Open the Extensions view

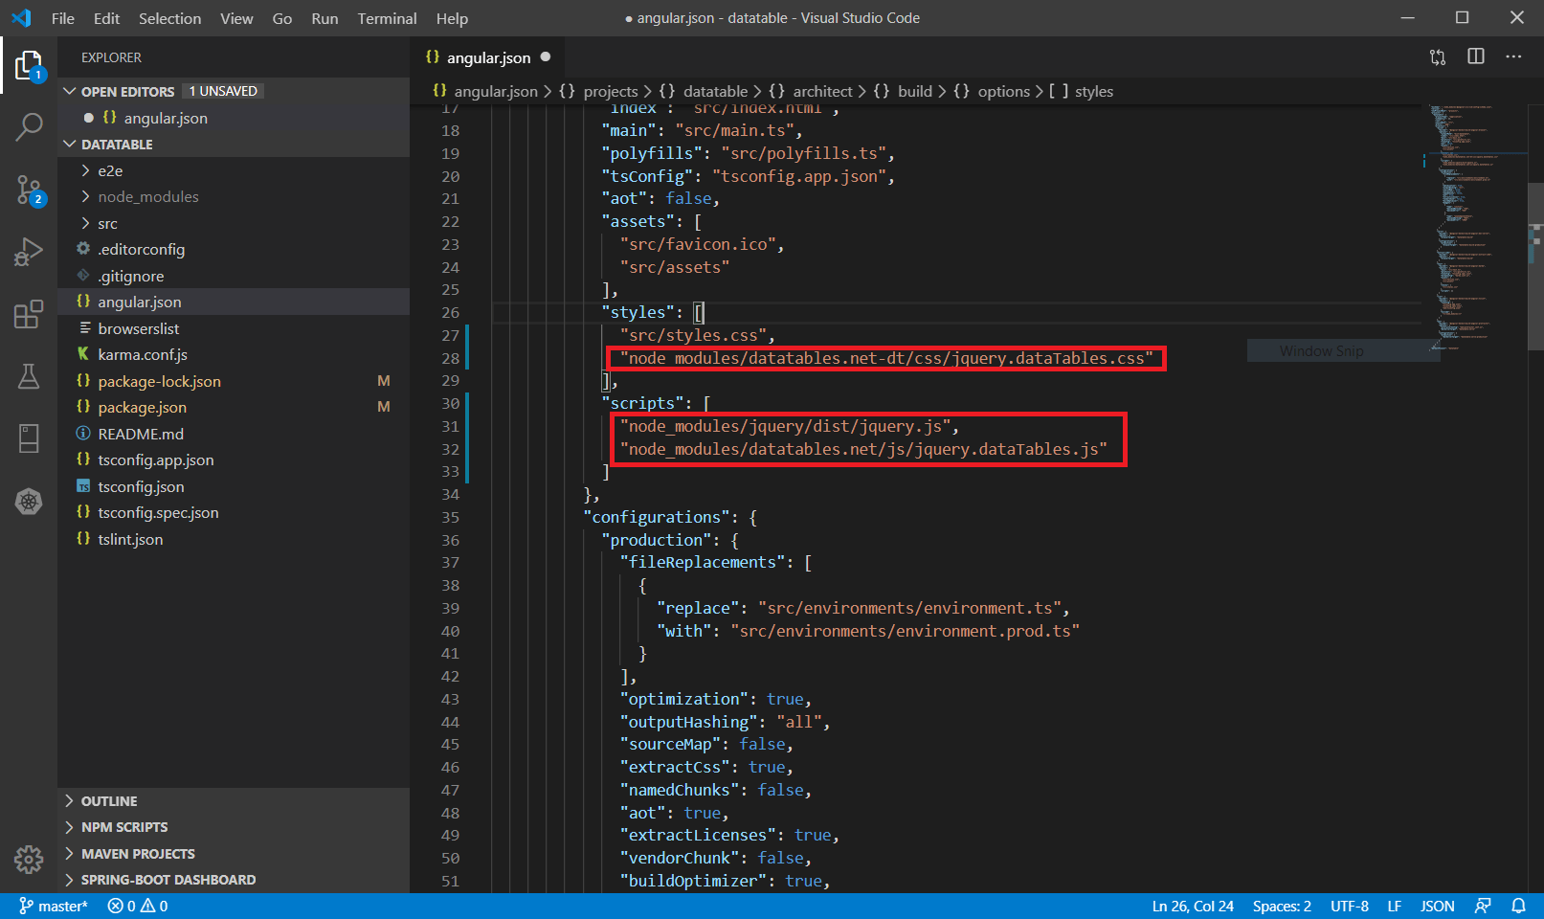point(29,313)
